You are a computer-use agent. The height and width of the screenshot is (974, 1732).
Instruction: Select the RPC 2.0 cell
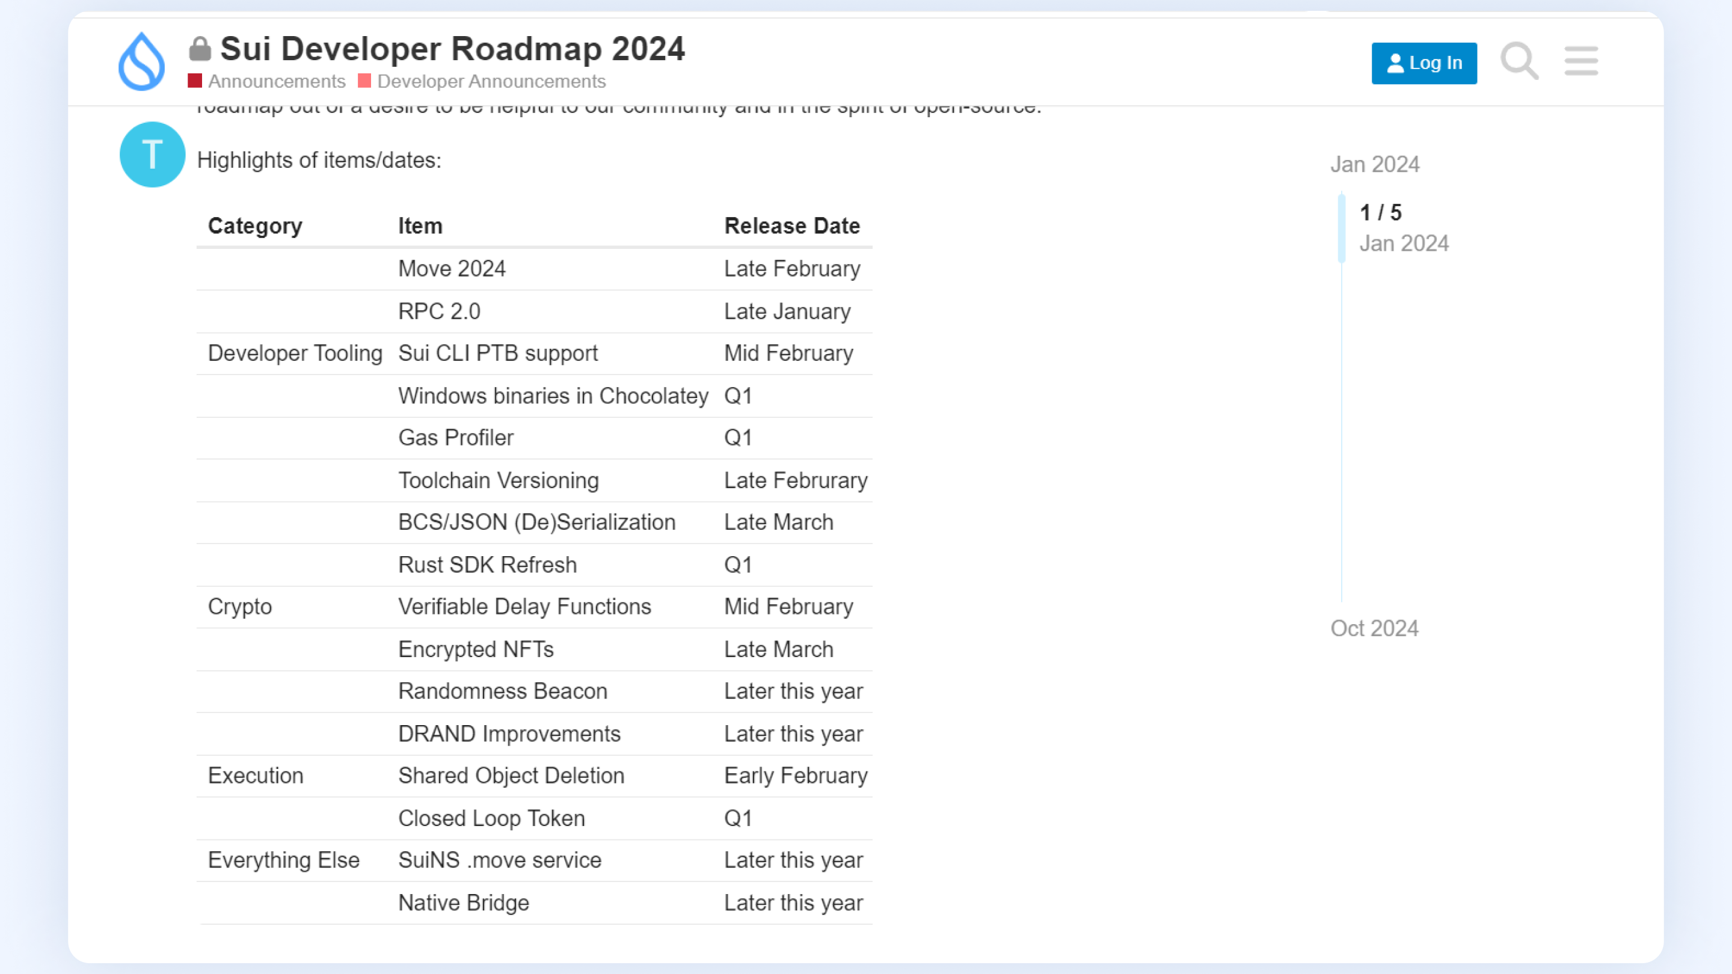(439, 311)
